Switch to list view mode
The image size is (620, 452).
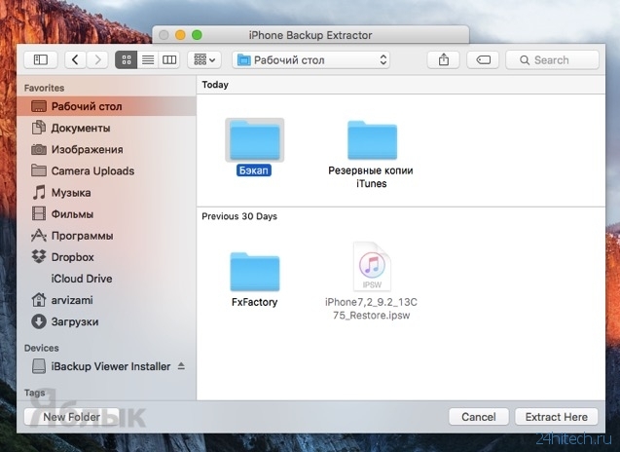148,60
